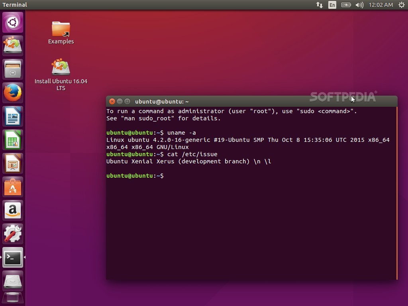The height and width of the screenshot is (306, 408).
Task: Open the sound volume indicator
Action: [x=359, y=5]
